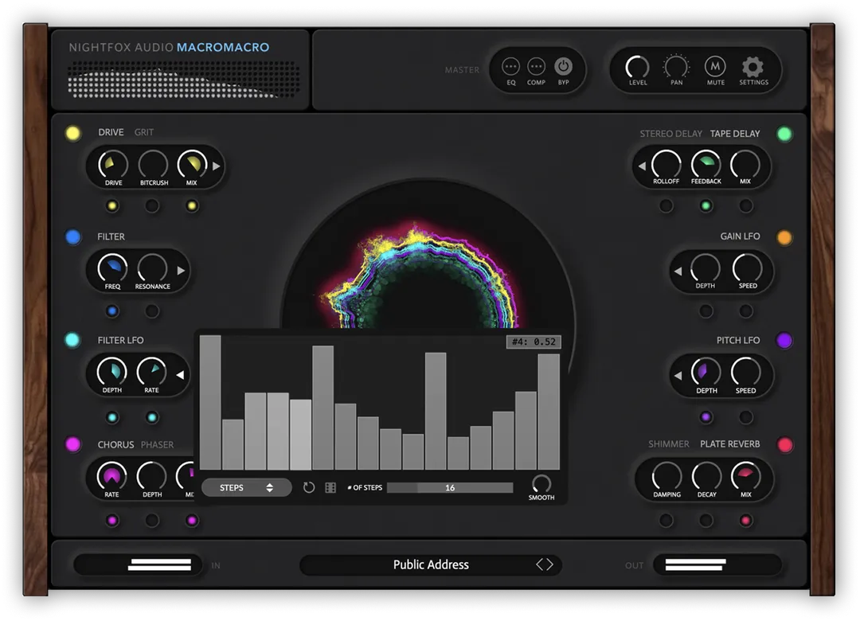Click the yellow Drive macro dot

(73, 133)
